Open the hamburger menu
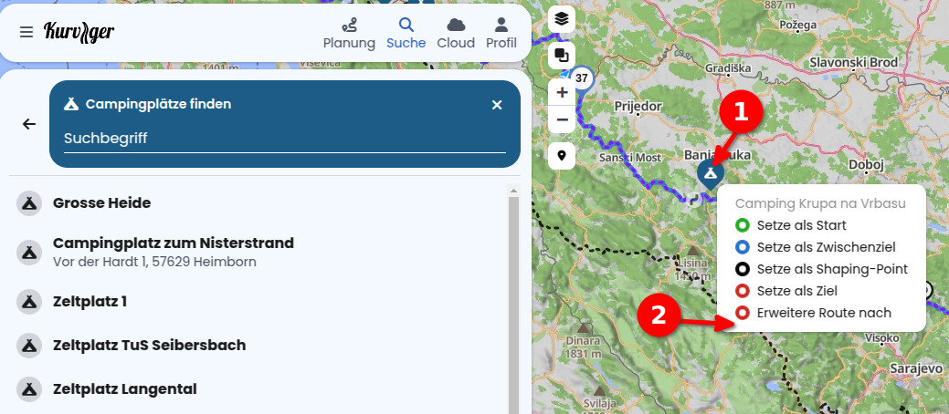This screenshot has height=414, width=949. 26,32
